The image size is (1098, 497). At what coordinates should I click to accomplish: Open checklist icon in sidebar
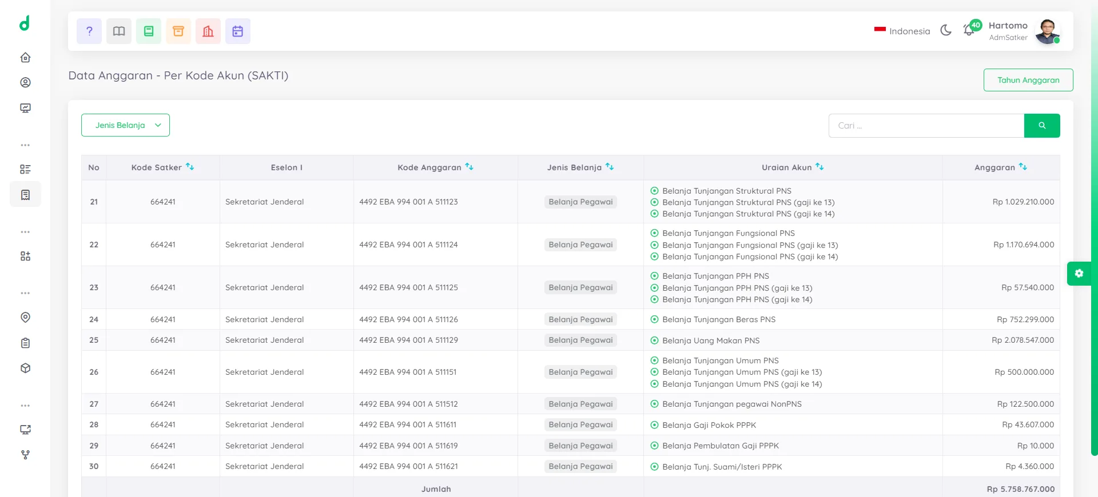tap(25, 169)
